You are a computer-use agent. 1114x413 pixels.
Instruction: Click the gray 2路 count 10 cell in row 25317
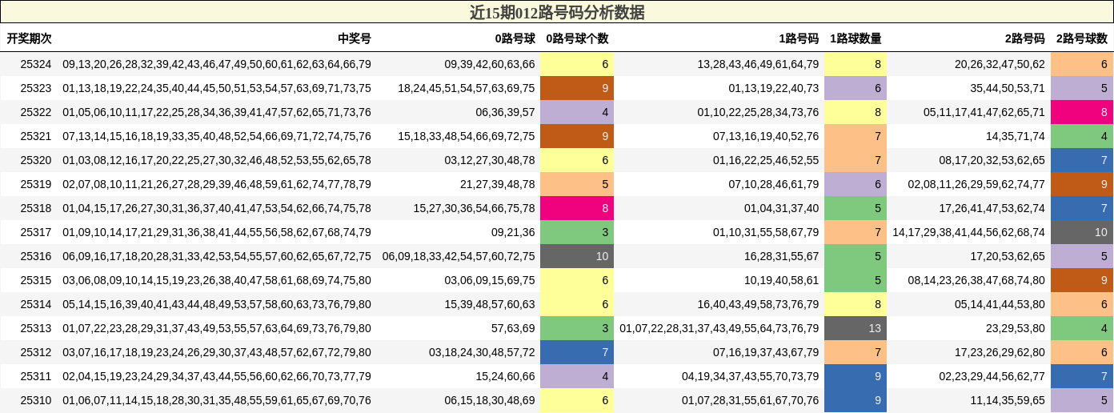pyautogui.click(x=1082, y=232)
